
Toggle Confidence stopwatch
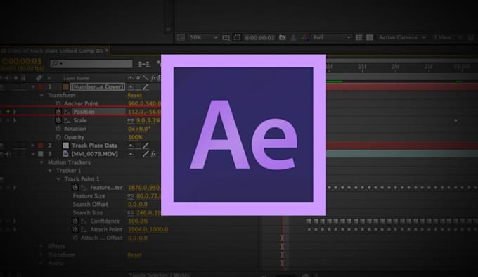click(75, 221)
